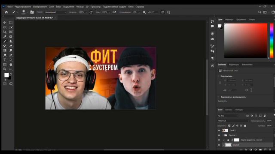Click the foreground color swatch in toolbar
Screen dimensions: 275x154
coord(6,75)
